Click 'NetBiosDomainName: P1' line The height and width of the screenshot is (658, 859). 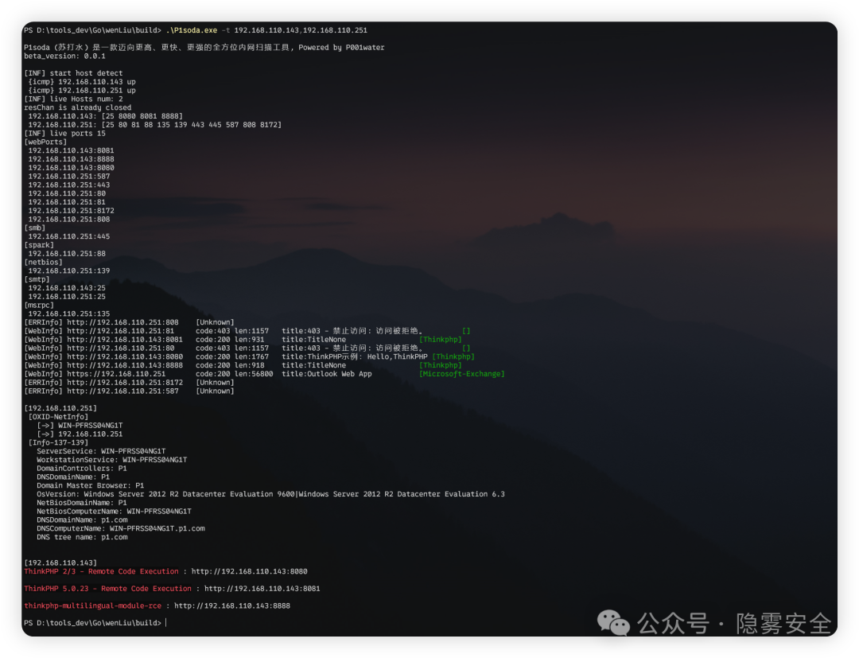tap(82, 503)
